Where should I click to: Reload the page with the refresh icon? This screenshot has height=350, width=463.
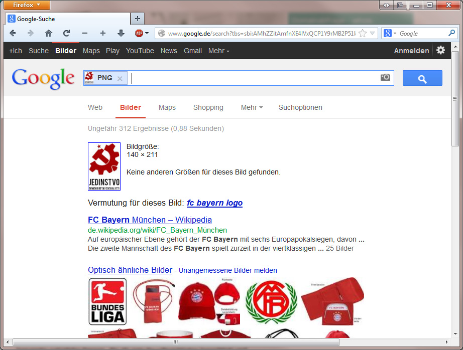(x=66, y=33)
